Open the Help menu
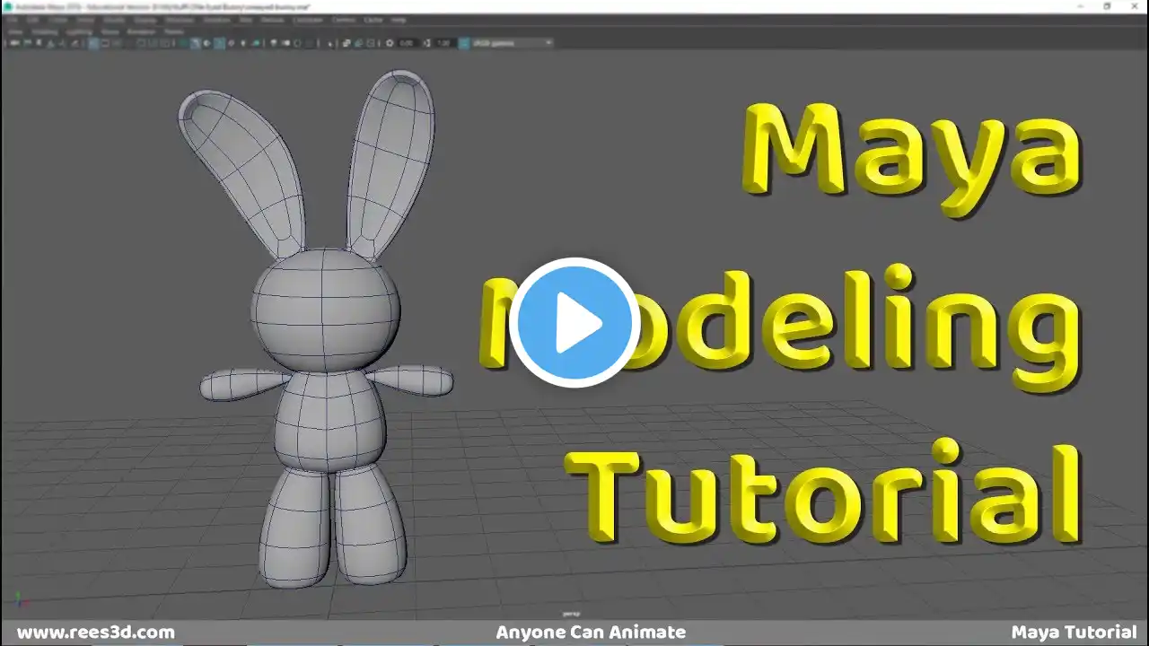The image size is (1149, 646). (x=399, y=19)
